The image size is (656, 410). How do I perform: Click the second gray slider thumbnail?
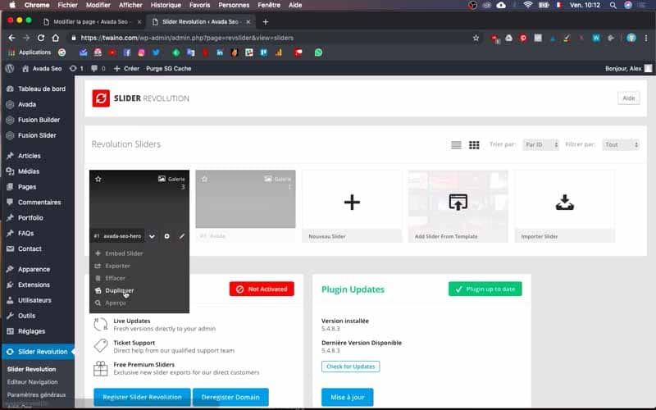(245, 199)
